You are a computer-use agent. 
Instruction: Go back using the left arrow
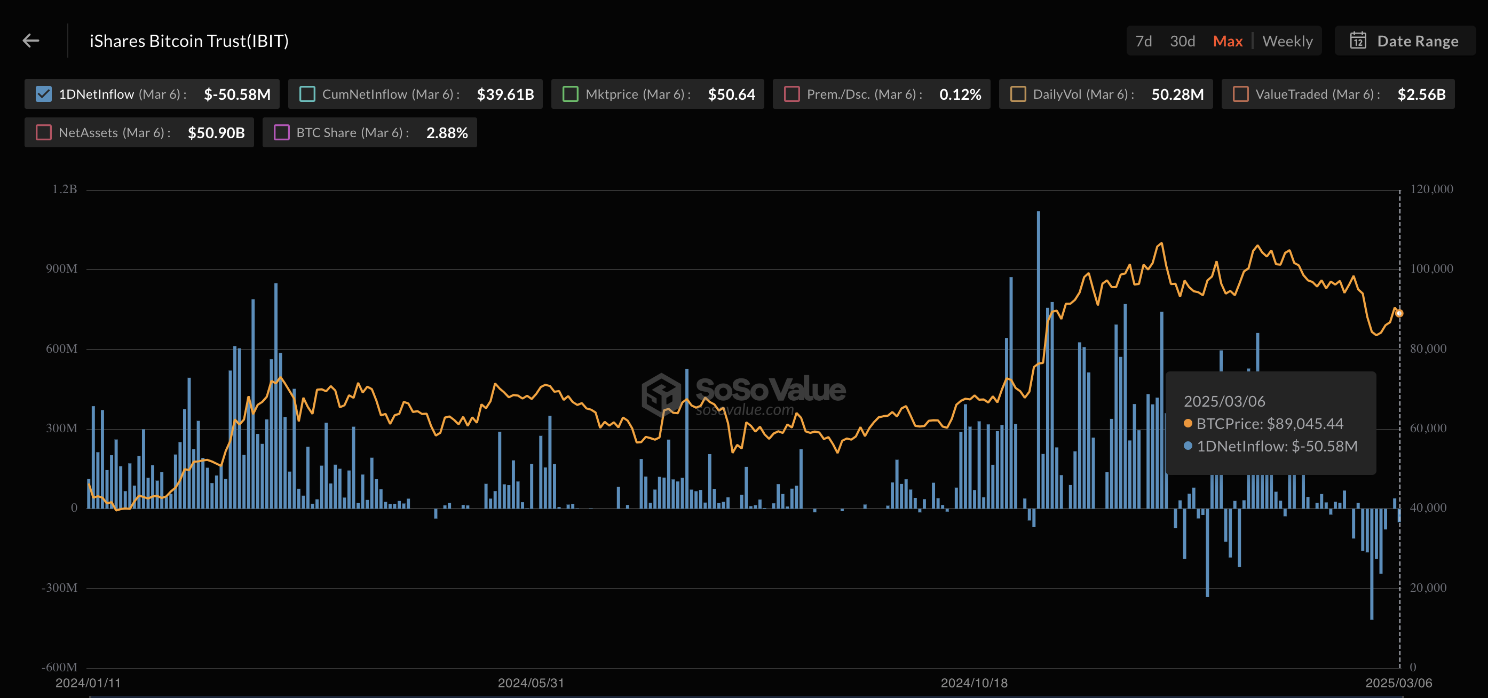click(x=30, y=41)
